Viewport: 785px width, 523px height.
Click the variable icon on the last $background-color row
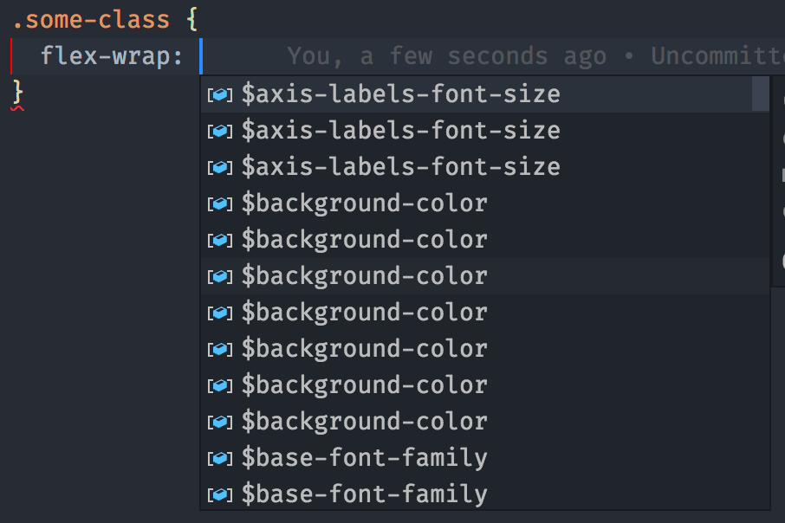220,421
